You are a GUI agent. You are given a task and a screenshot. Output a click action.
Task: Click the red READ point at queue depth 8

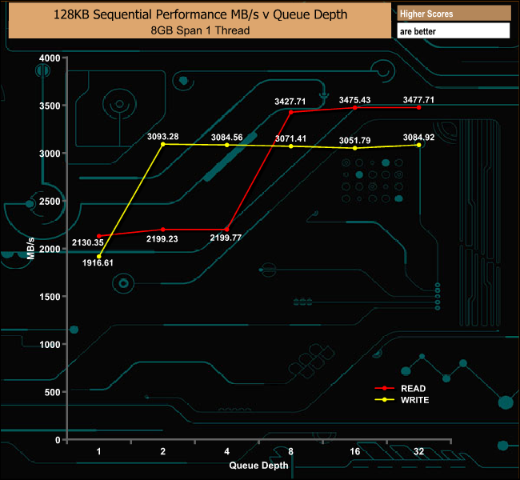point(291,112)
